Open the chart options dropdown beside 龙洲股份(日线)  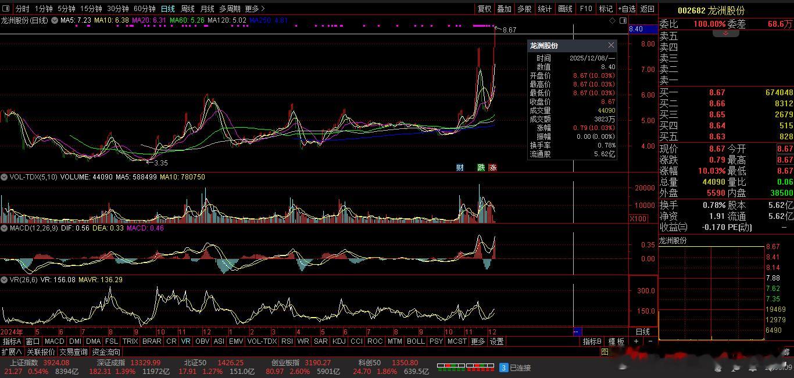point(55,20)
